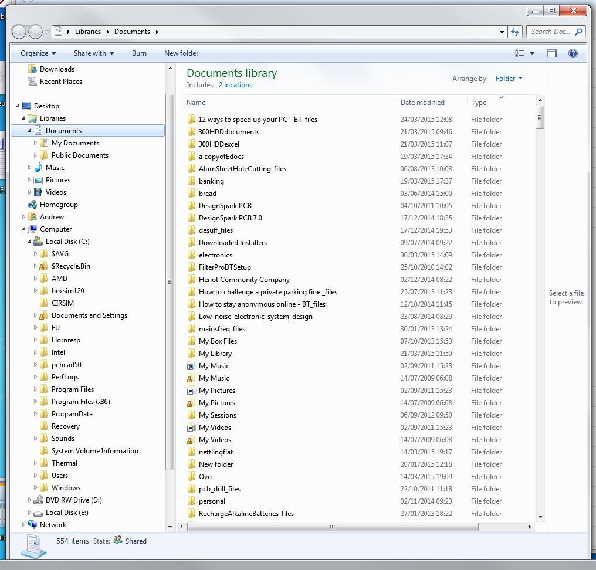Expand the Network node

pyautogui.click(x=23, y=525)
